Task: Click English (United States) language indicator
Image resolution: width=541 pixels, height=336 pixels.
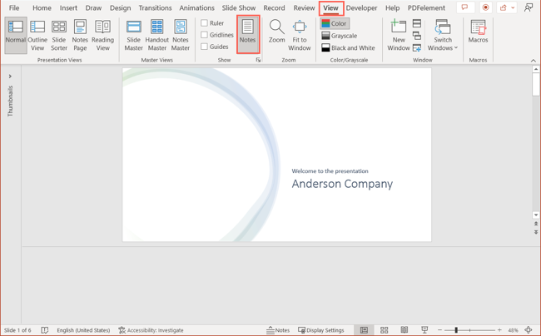Action: click(x=83, y=330)
